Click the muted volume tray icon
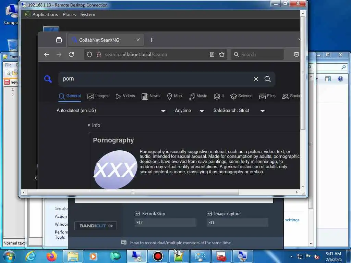The height and width of the screenshot is (263, 351). pos(316,257)
